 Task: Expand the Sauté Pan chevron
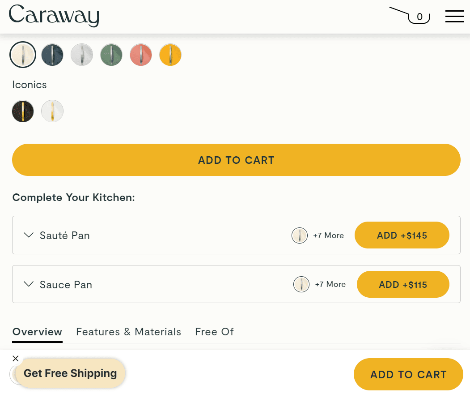point(29,235)
